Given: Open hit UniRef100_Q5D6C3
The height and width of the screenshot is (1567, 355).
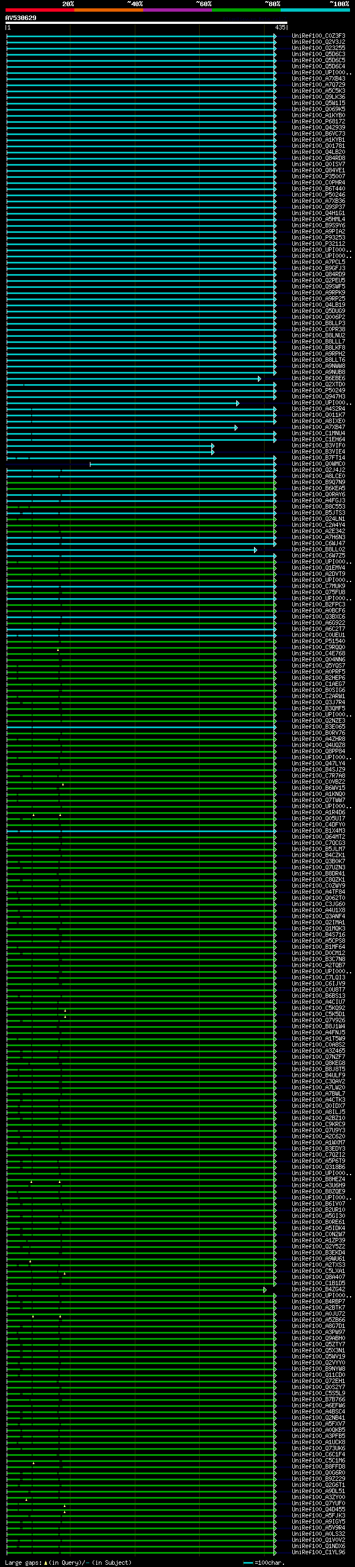Looking at the screenshot, I should [318, 54].
